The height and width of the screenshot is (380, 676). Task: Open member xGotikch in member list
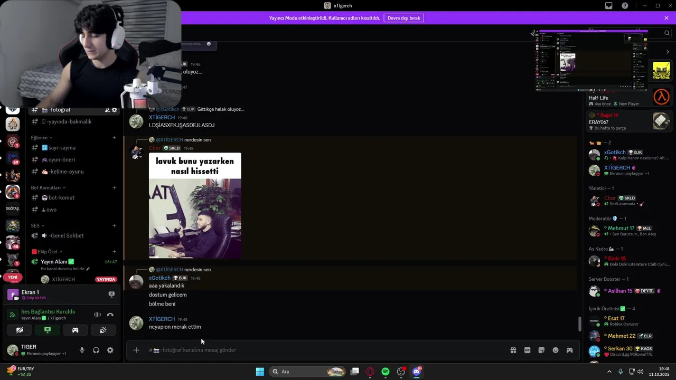(630, 155)
